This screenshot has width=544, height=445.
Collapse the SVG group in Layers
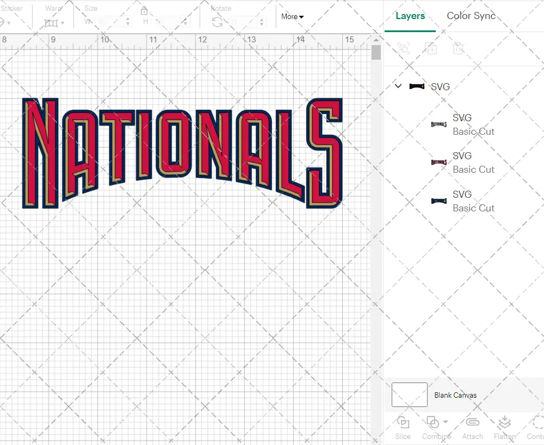pyautogui.click(x=398, y=86)
